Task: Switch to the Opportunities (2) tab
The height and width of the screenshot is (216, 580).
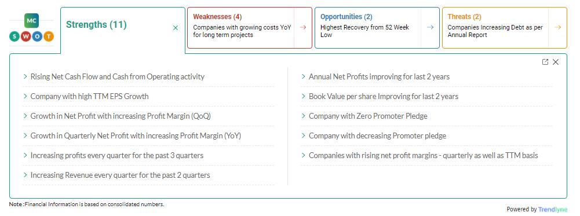Action: click(346, 17)
